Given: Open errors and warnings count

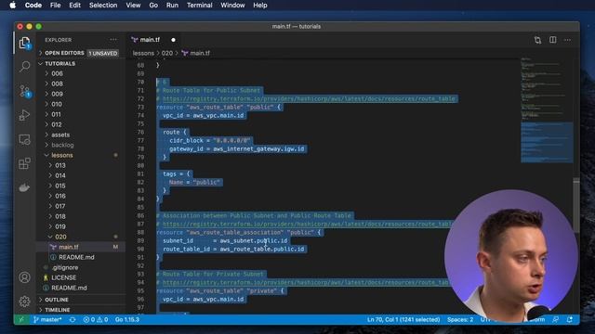Looking at the screenshot, I should (96, 319).
